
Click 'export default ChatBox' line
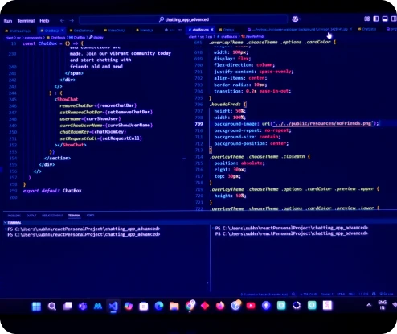(52, 191)
